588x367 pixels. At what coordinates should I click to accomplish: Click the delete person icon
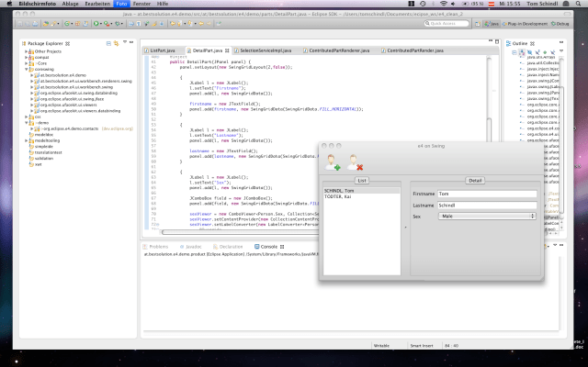[x=355, y=163]
